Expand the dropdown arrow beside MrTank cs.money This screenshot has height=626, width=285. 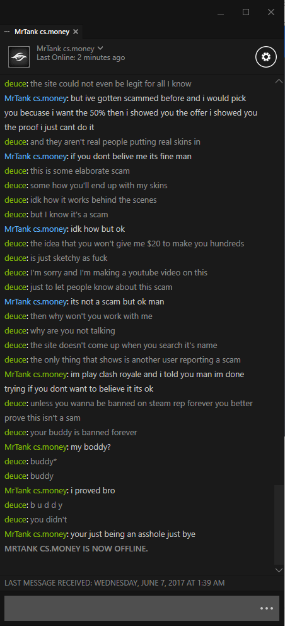click(100, 48)
